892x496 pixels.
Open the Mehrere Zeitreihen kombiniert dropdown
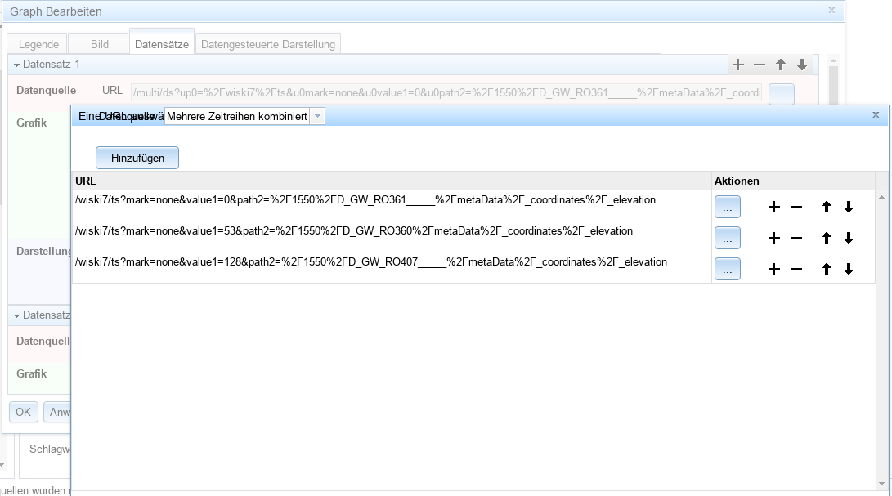click(x=318, y=117)
